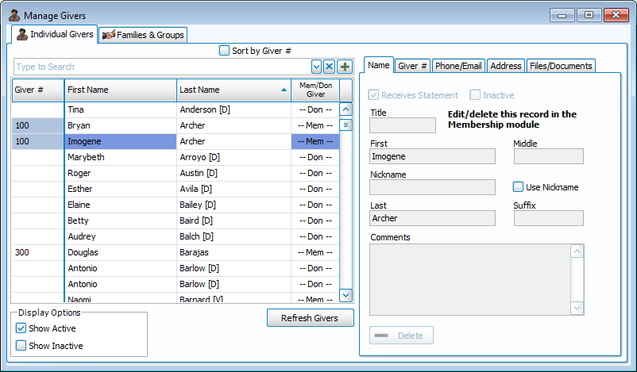The height and width of the screenshot is (372, 637).
Task: Enable Sort by Giver # checkbox
Action: [224, 51]
